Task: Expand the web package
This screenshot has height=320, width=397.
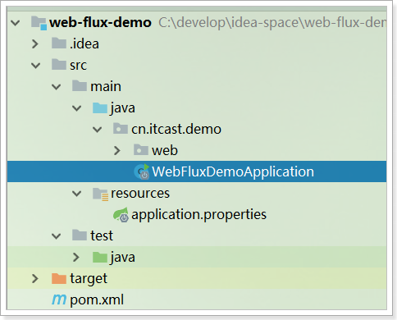Action: [x=117, y=150]
